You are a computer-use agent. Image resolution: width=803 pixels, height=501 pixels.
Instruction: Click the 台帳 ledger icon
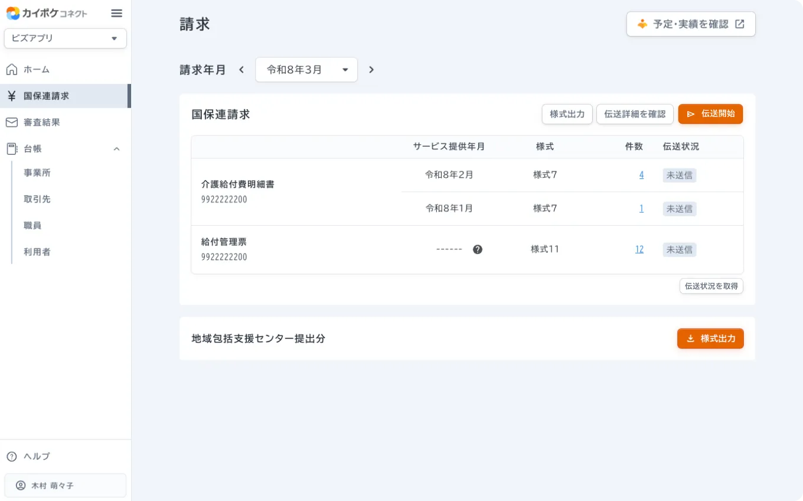12,149
